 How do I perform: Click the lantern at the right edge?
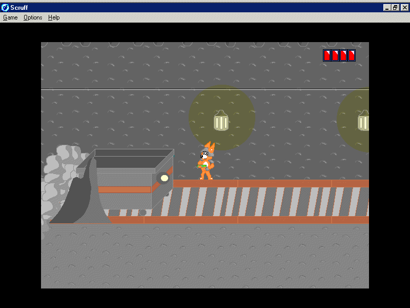click(x=363, y=122)
